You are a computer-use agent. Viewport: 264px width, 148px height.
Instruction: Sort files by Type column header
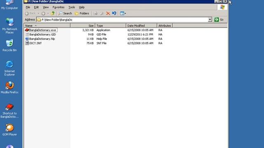[111, 25]
